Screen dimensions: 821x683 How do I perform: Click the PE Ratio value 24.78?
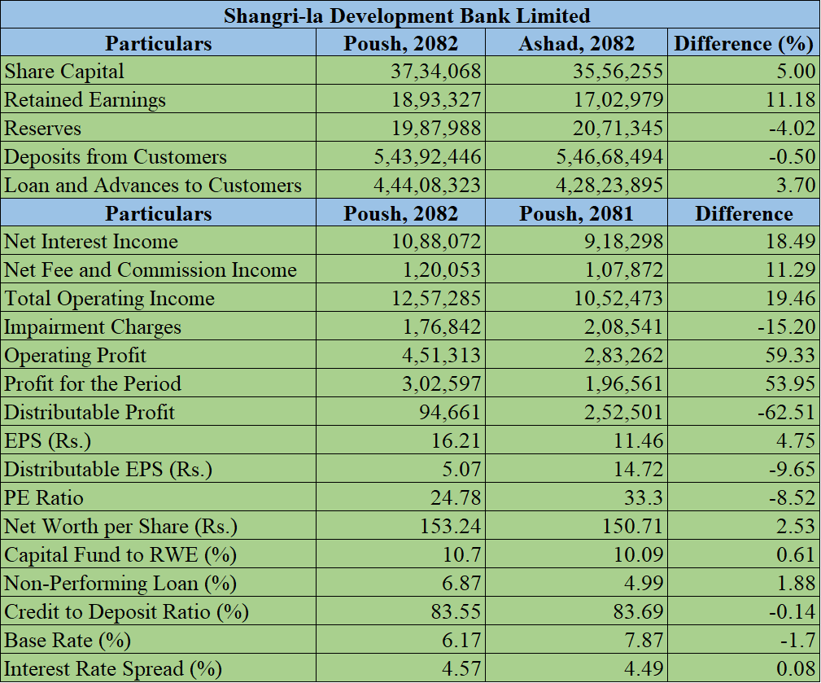(x=456, y=498)
